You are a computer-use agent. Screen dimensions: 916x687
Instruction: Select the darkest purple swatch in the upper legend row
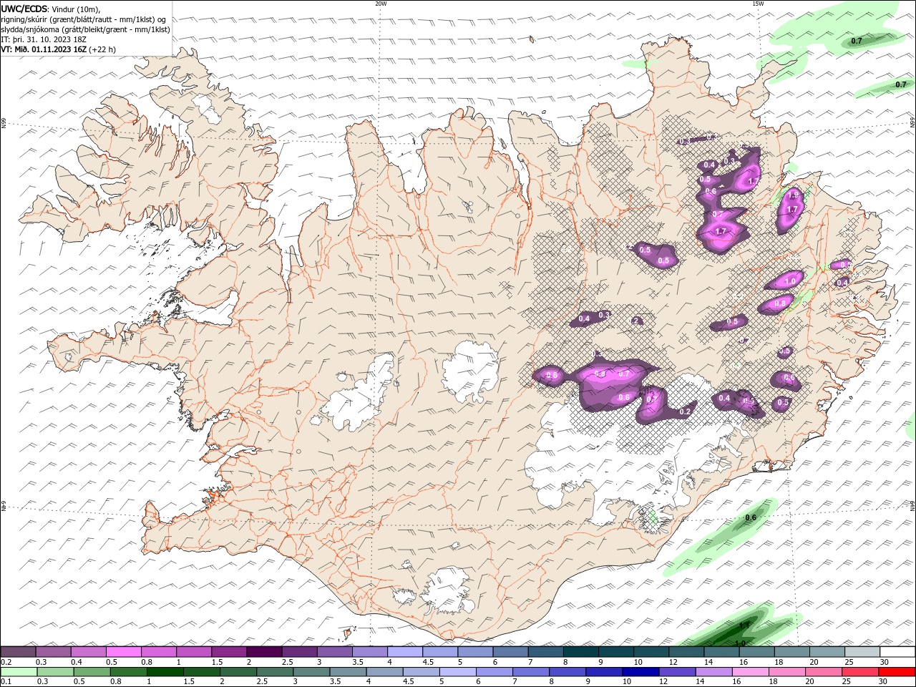[263, 652]
